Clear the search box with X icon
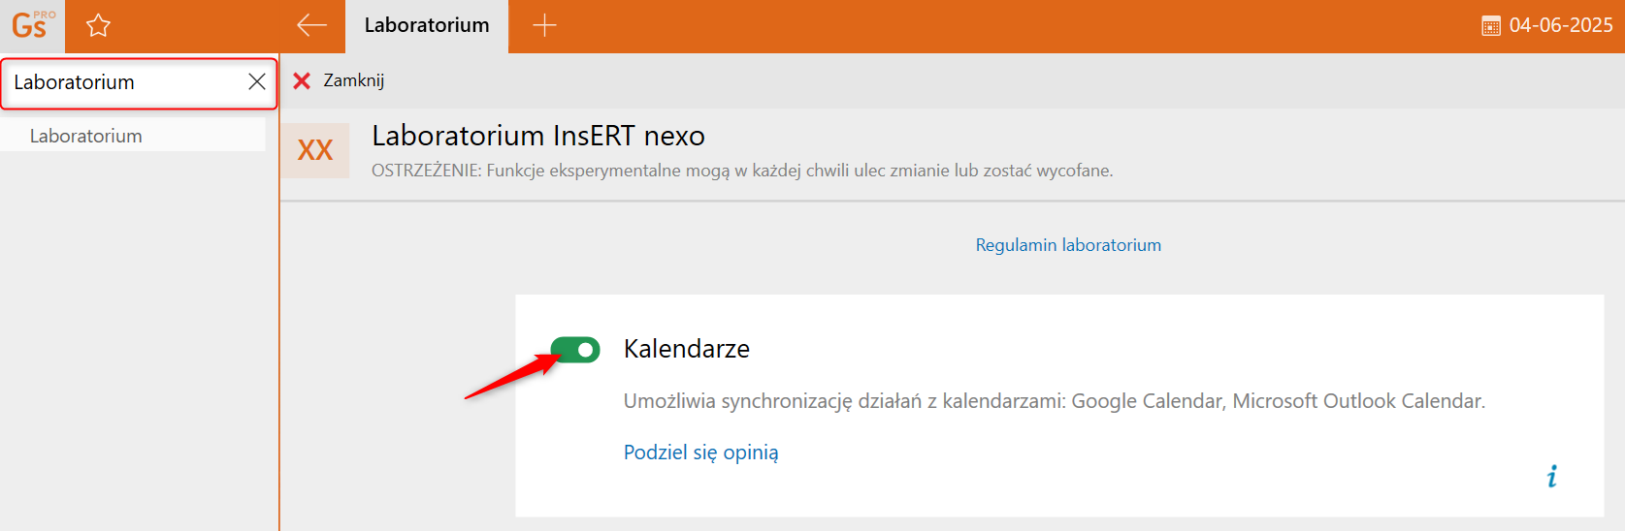Image resolution: width=1625 pixels, height=531 pixels. pyautogui.click(x=257, y=82)
